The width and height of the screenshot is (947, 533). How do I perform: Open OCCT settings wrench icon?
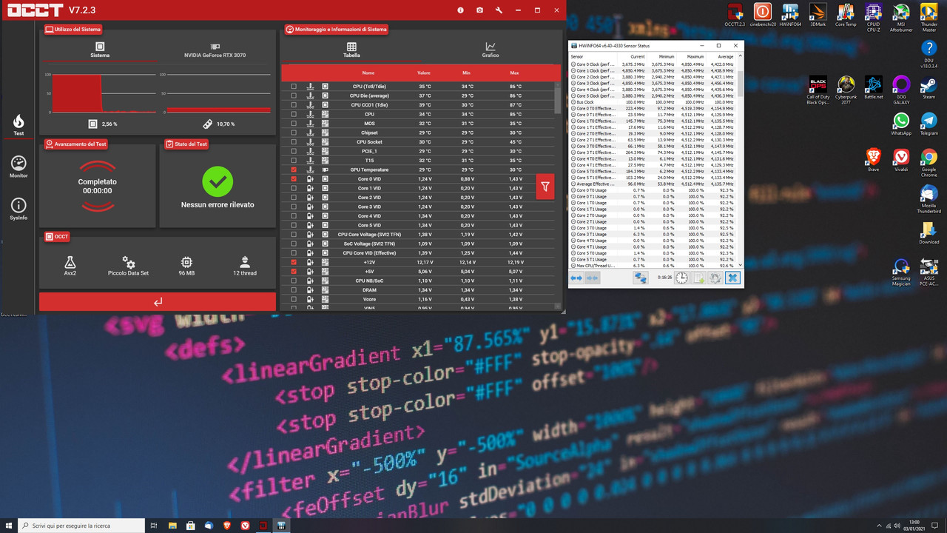tap(499, 10)
